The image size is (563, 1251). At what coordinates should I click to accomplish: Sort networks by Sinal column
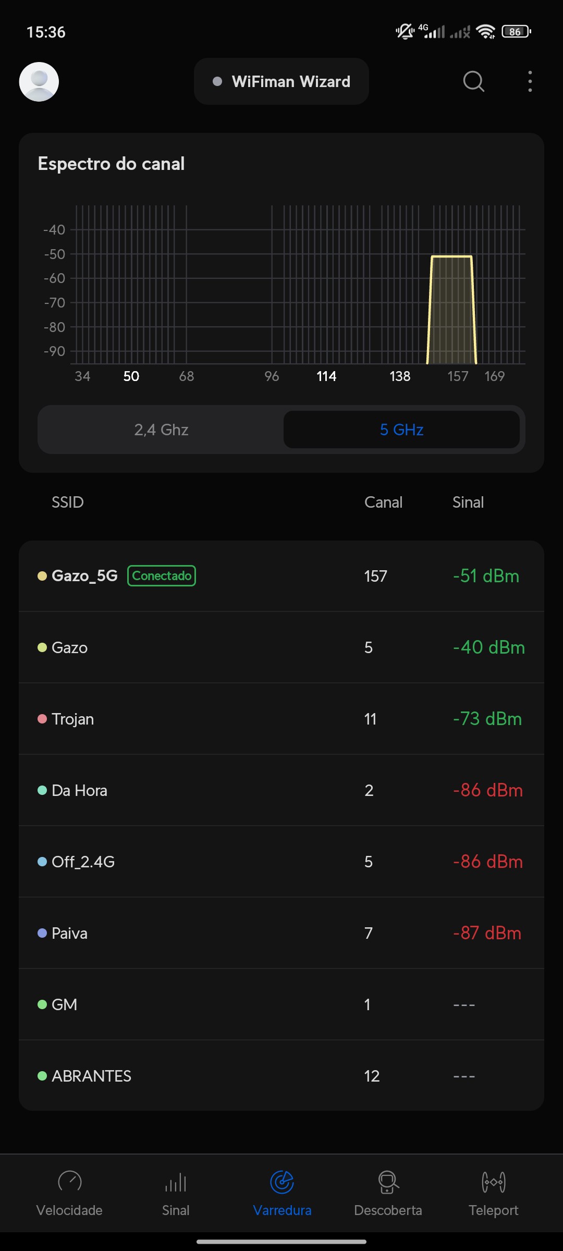point(468,502)
